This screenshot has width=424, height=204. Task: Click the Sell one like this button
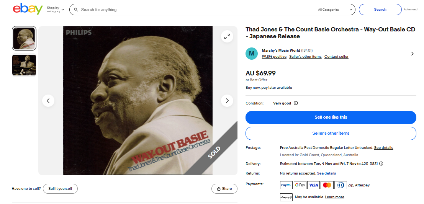(x=331, y=117)
